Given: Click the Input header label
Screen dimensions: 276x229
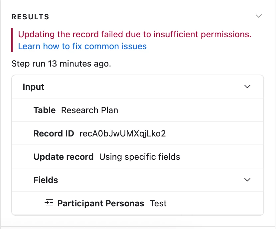Looking at the screenshot, I should 34,87.
